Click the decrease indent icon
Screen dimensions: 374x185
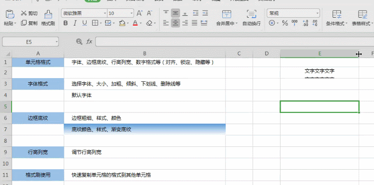195,13
